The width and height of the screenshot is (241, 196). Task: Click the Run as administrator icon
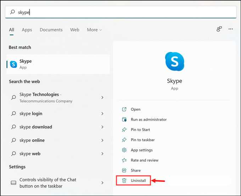click(x=124, y=120)
